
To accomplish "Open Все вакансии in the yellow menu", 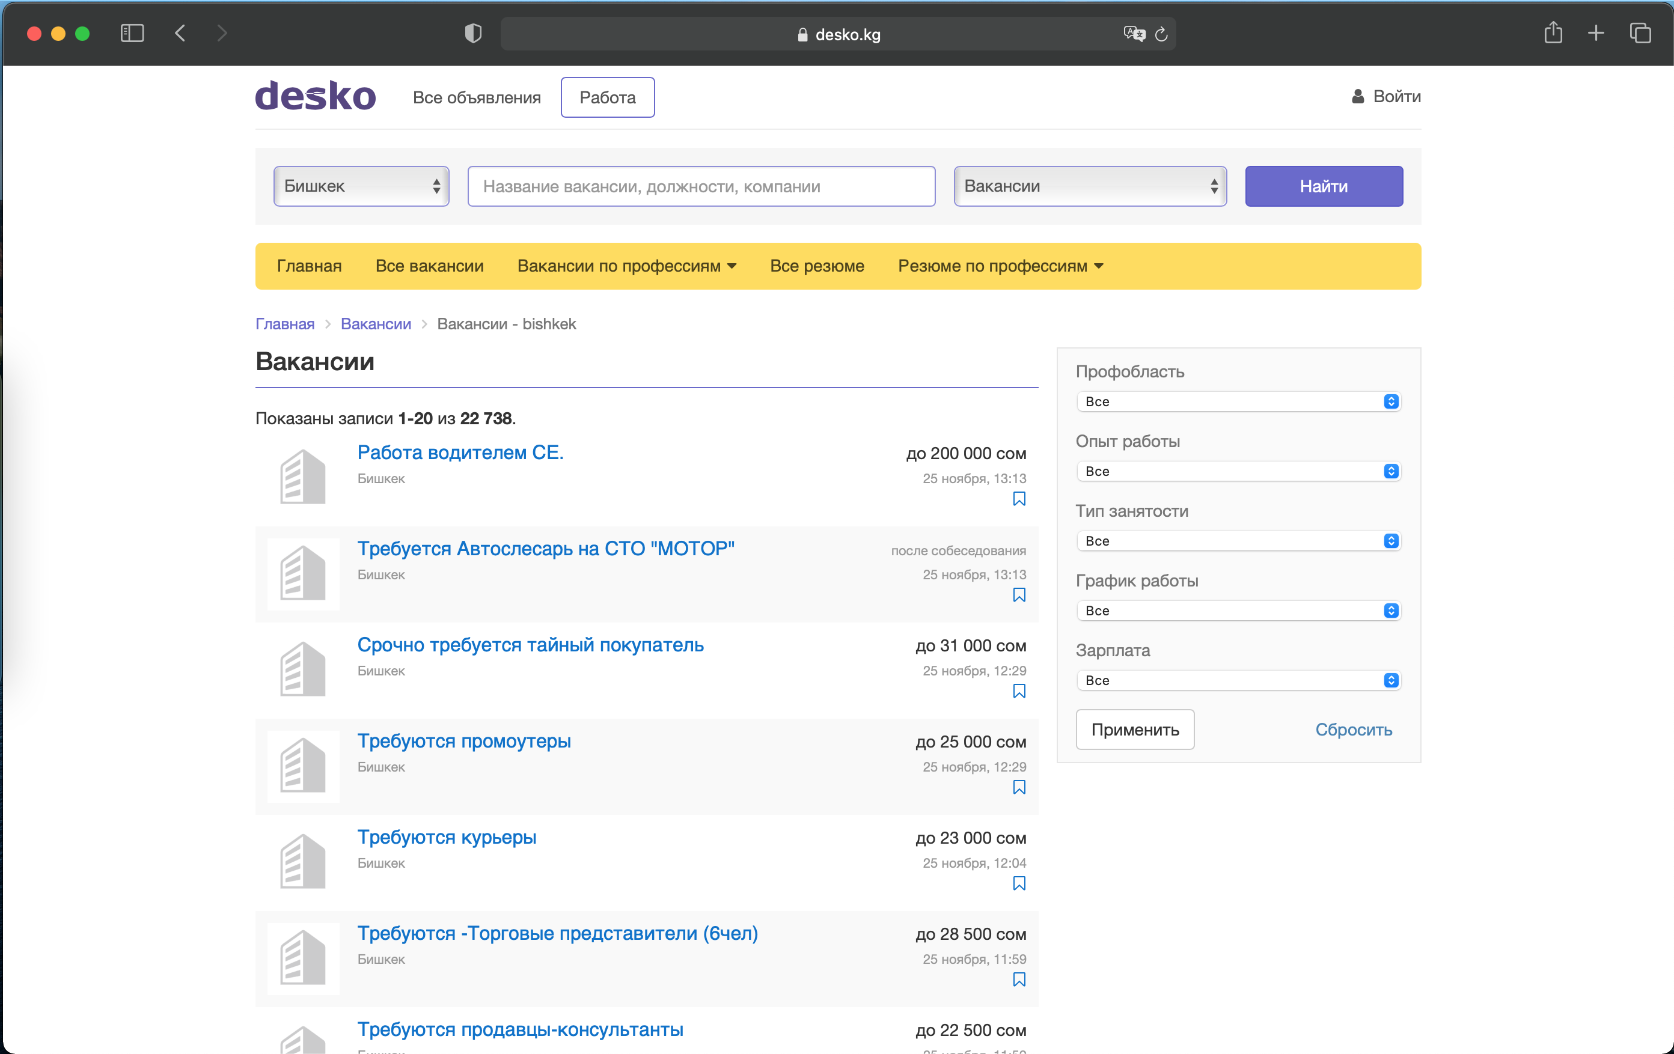I will 430,266.
